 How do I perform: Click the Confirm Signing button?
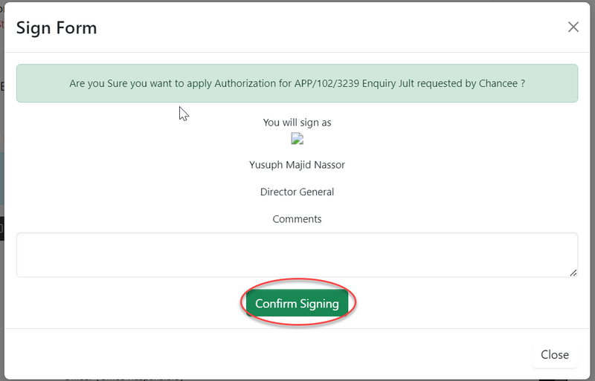point(297,304)
